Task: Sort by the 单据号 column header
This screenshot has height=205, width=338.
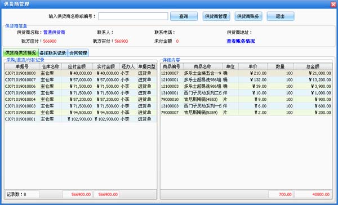Action: coord(22,66)
